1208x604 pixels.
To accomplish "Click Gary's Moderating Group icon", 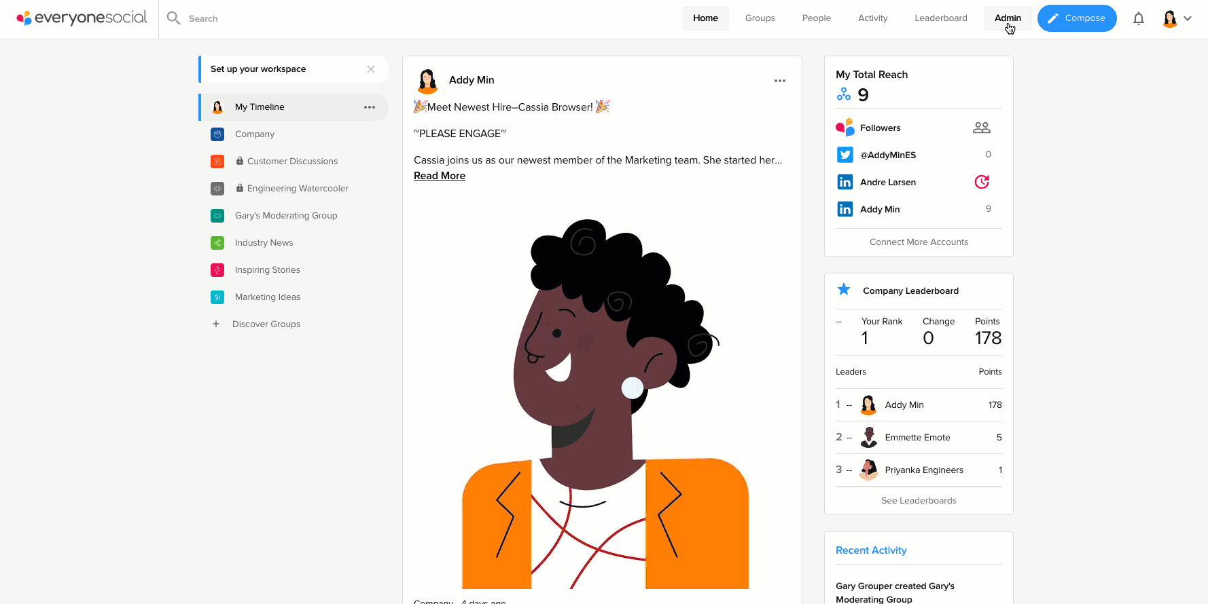I will pyautogui.click(x=217, y=216).
